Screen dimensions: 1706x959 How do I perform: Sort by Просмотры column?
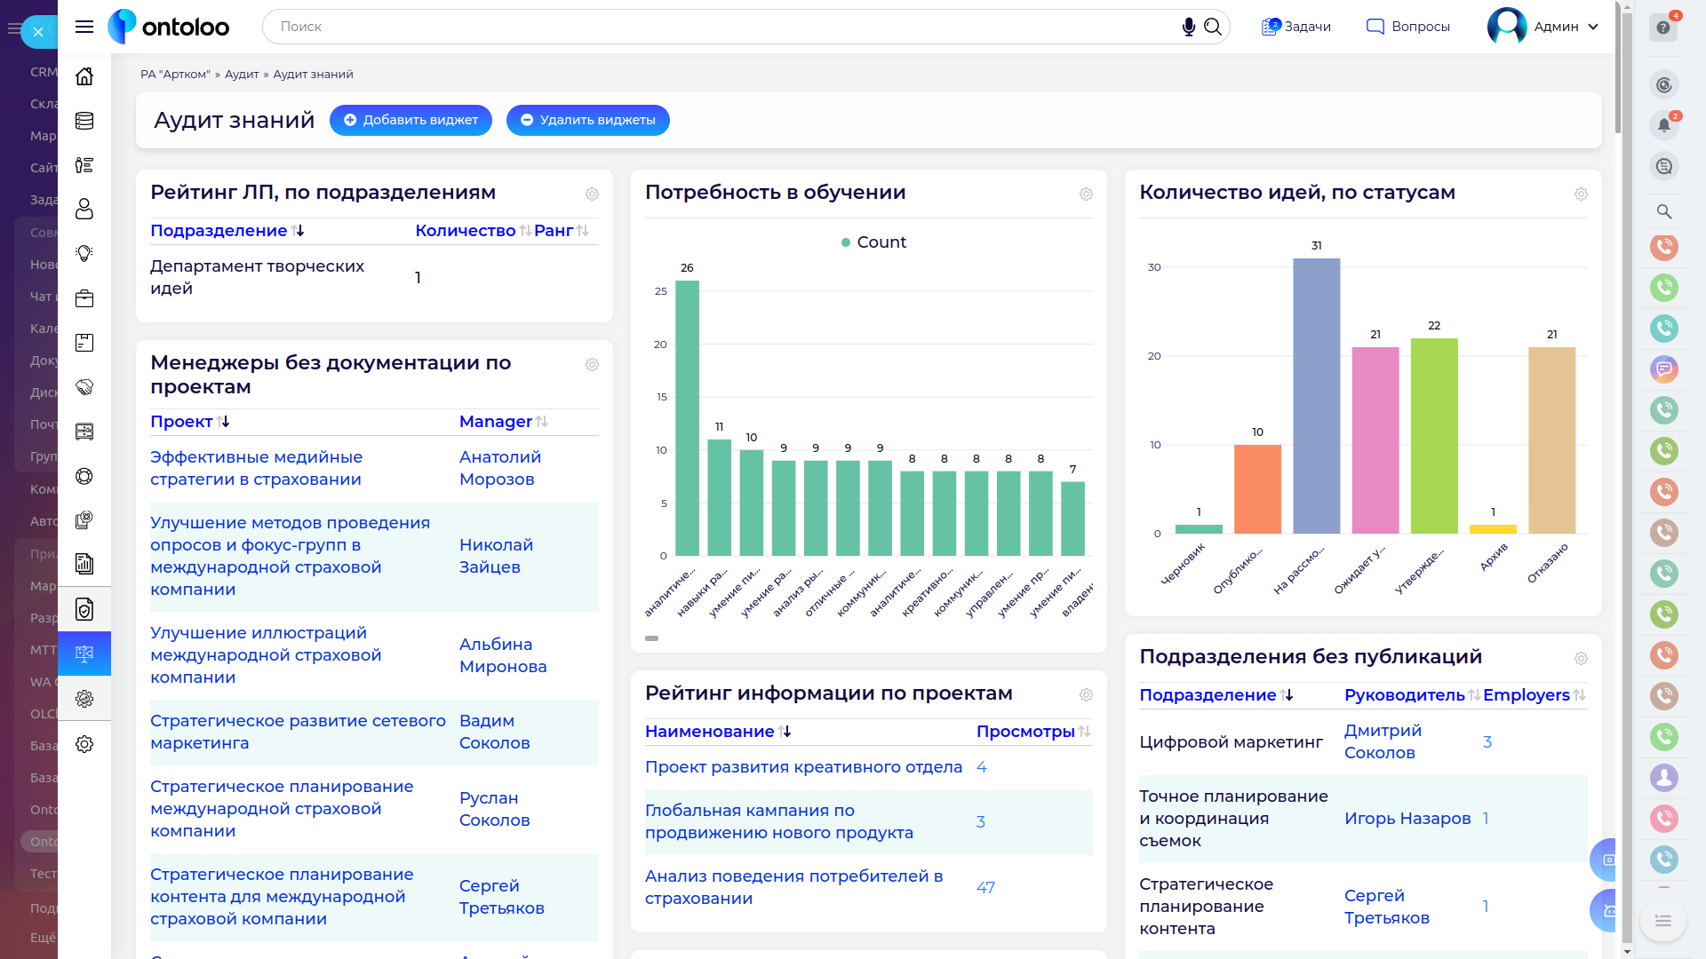1025,732
